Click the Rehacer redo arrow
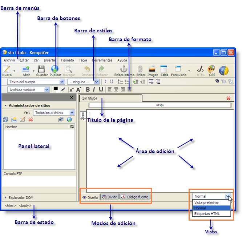Screen dimensions: 242x237 [x=101, y=69]
